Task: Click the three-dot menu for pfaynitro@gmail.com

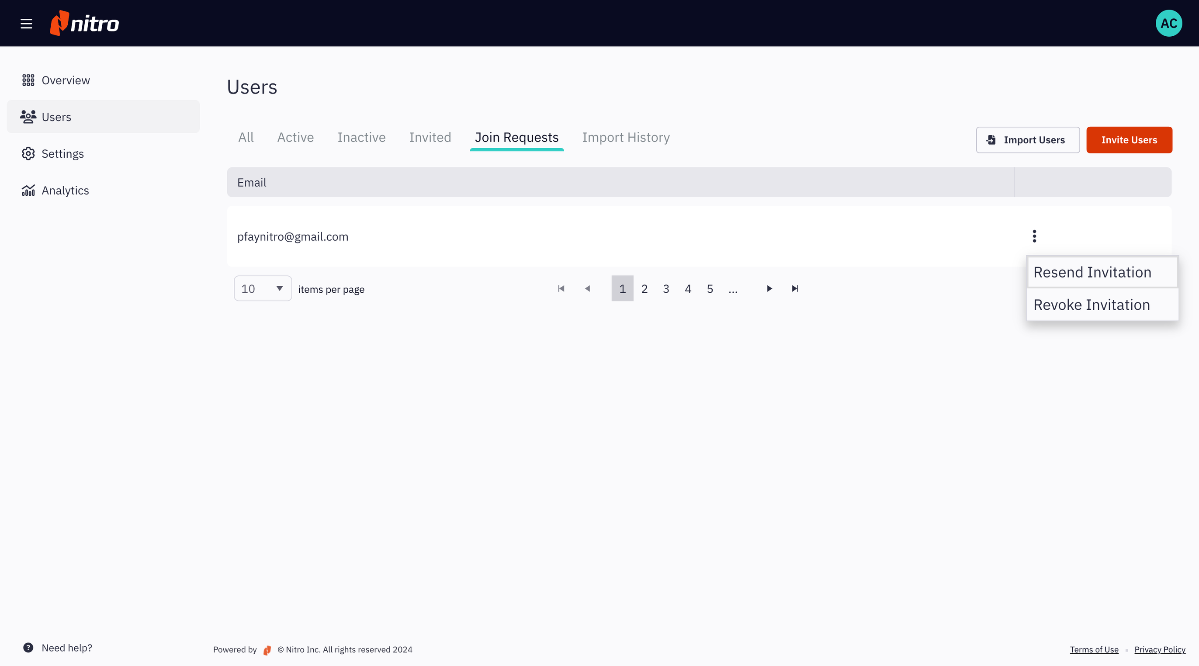Action: coord(1034,236)
